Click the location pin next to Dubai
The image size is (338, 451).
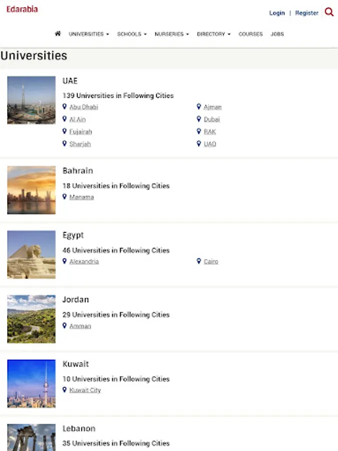[199, 119]
